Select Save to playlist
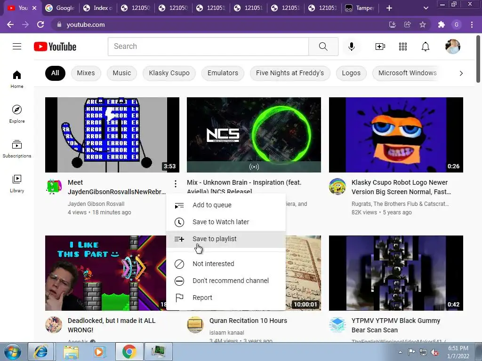Screen dimensions: 482x361 (226, 239)
